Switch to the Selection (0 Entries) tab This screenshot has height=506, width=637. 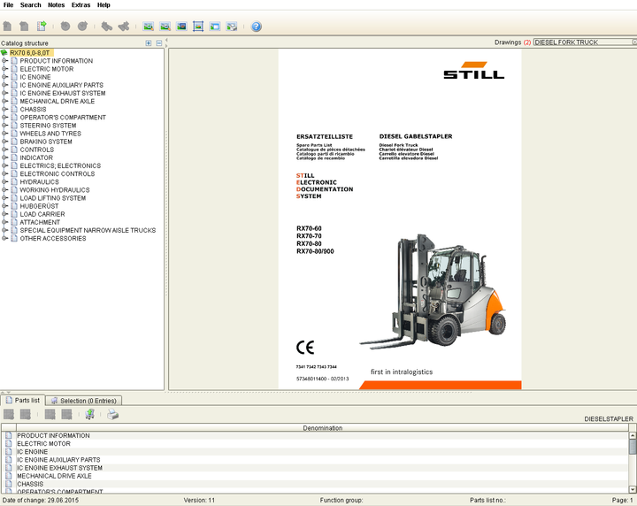coord(84,401)
